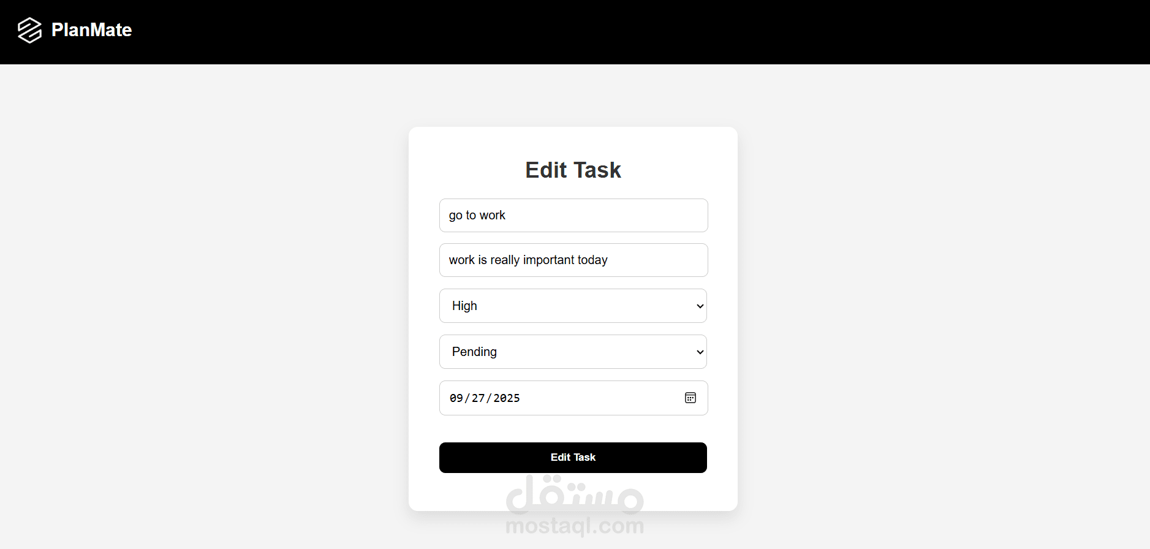Click the mostaql.com watermark text
1150x549 pixels.
575,526
